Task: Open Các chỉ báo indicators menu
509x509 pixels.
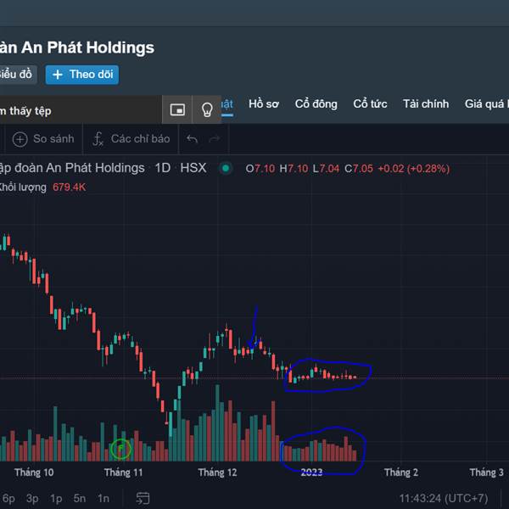Action: click(131, 139)
